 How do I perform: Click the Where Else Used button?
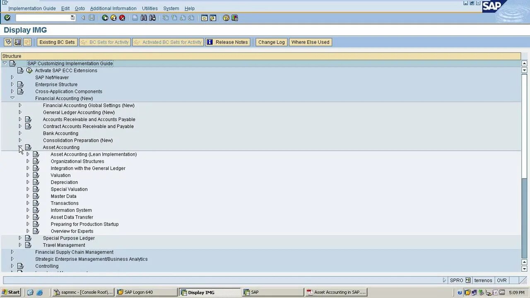(311, 42)
